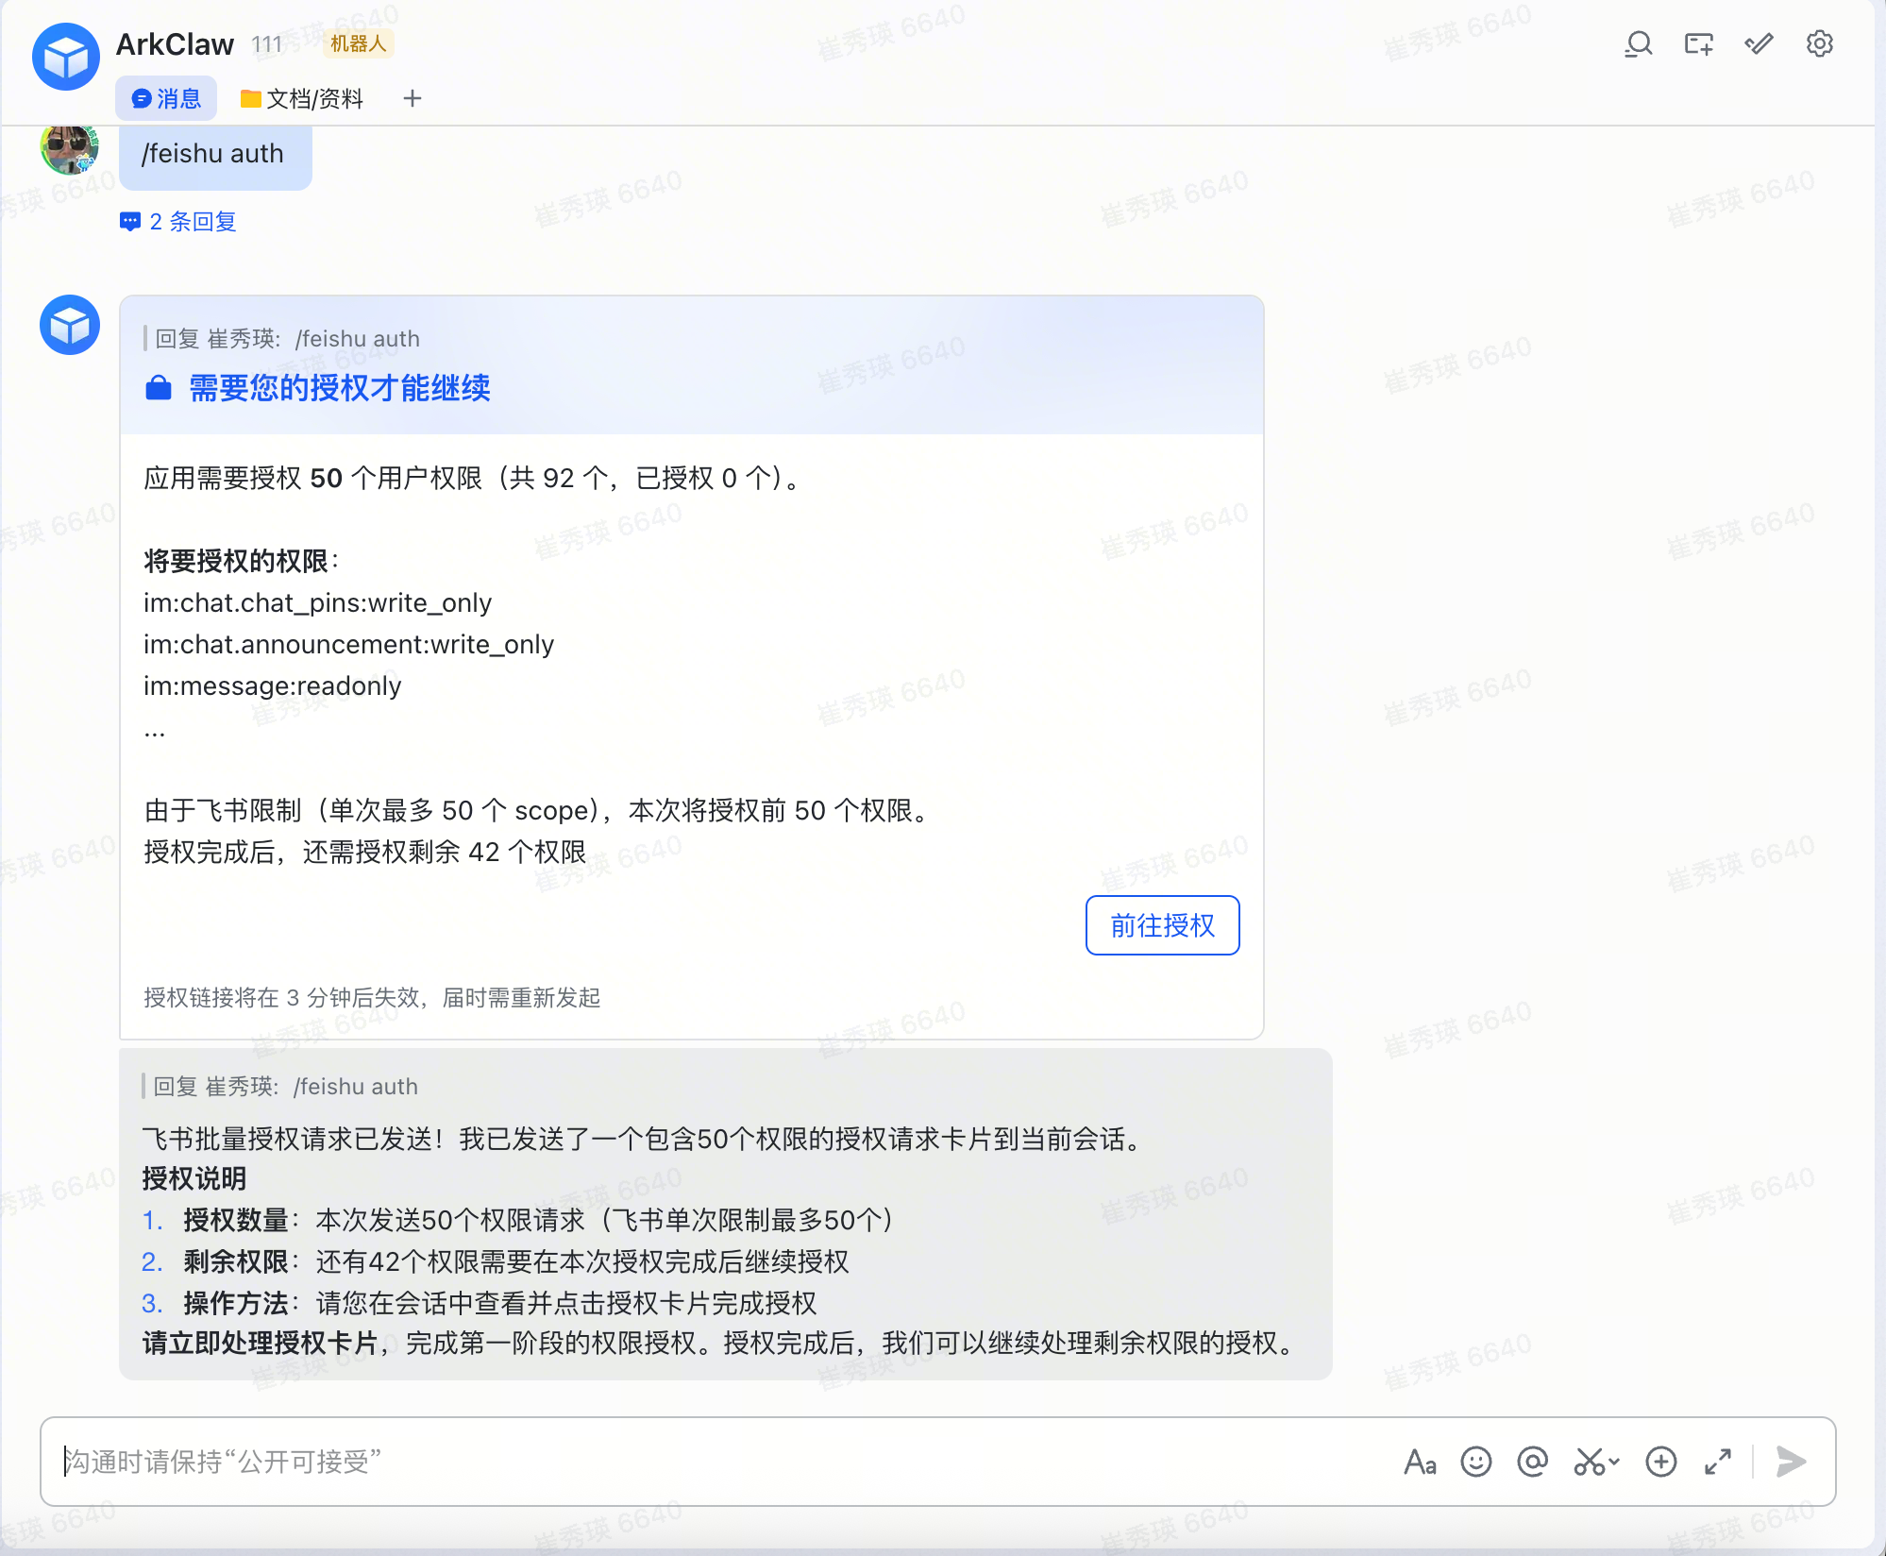Add a new tab with plus button
Screen dimensions: 1886x1556
pyautogui.click(x=413, y=99)
